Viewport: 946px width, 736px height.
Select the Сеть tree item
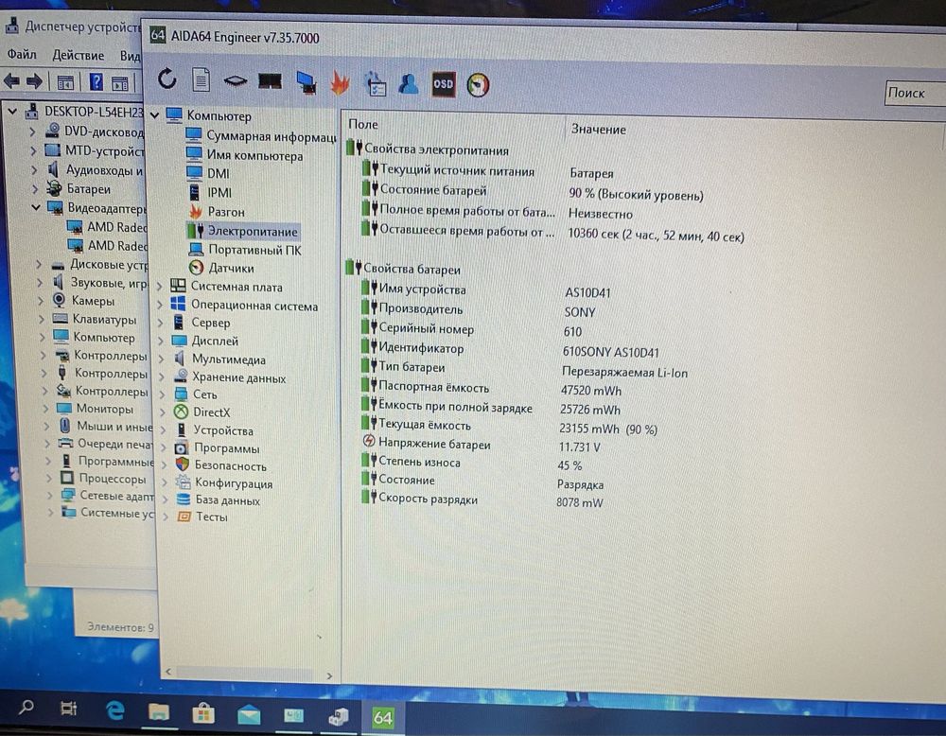pos(204,394)
